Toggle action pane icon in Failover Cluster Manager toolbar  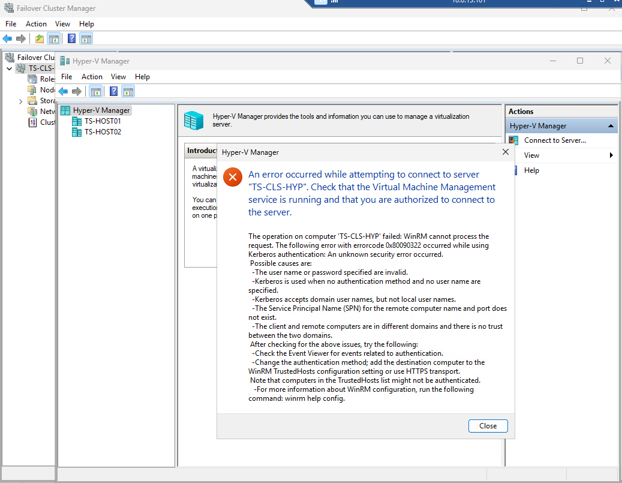pyautogui.click(x=86, y=38)
